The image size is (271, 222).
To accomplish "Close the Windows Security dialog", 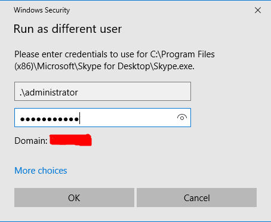I will 258,10.
